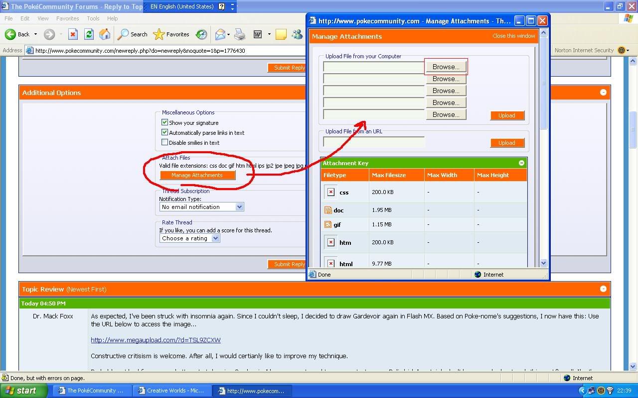Viewport: 638px width, 398px height.
Task: Click the network computers tray icon
Action: coord(592,391)
